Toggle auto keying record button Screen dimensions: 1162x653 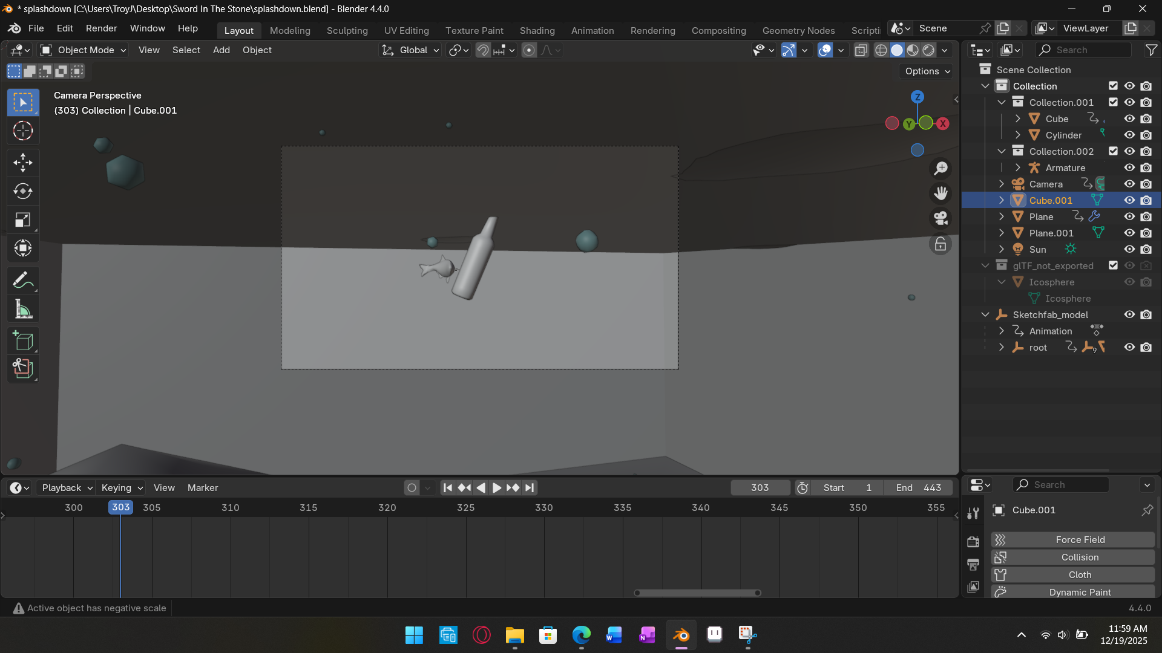(x=412, y=488)
